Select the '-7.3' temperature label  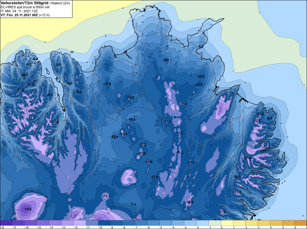tap(200, 47)
